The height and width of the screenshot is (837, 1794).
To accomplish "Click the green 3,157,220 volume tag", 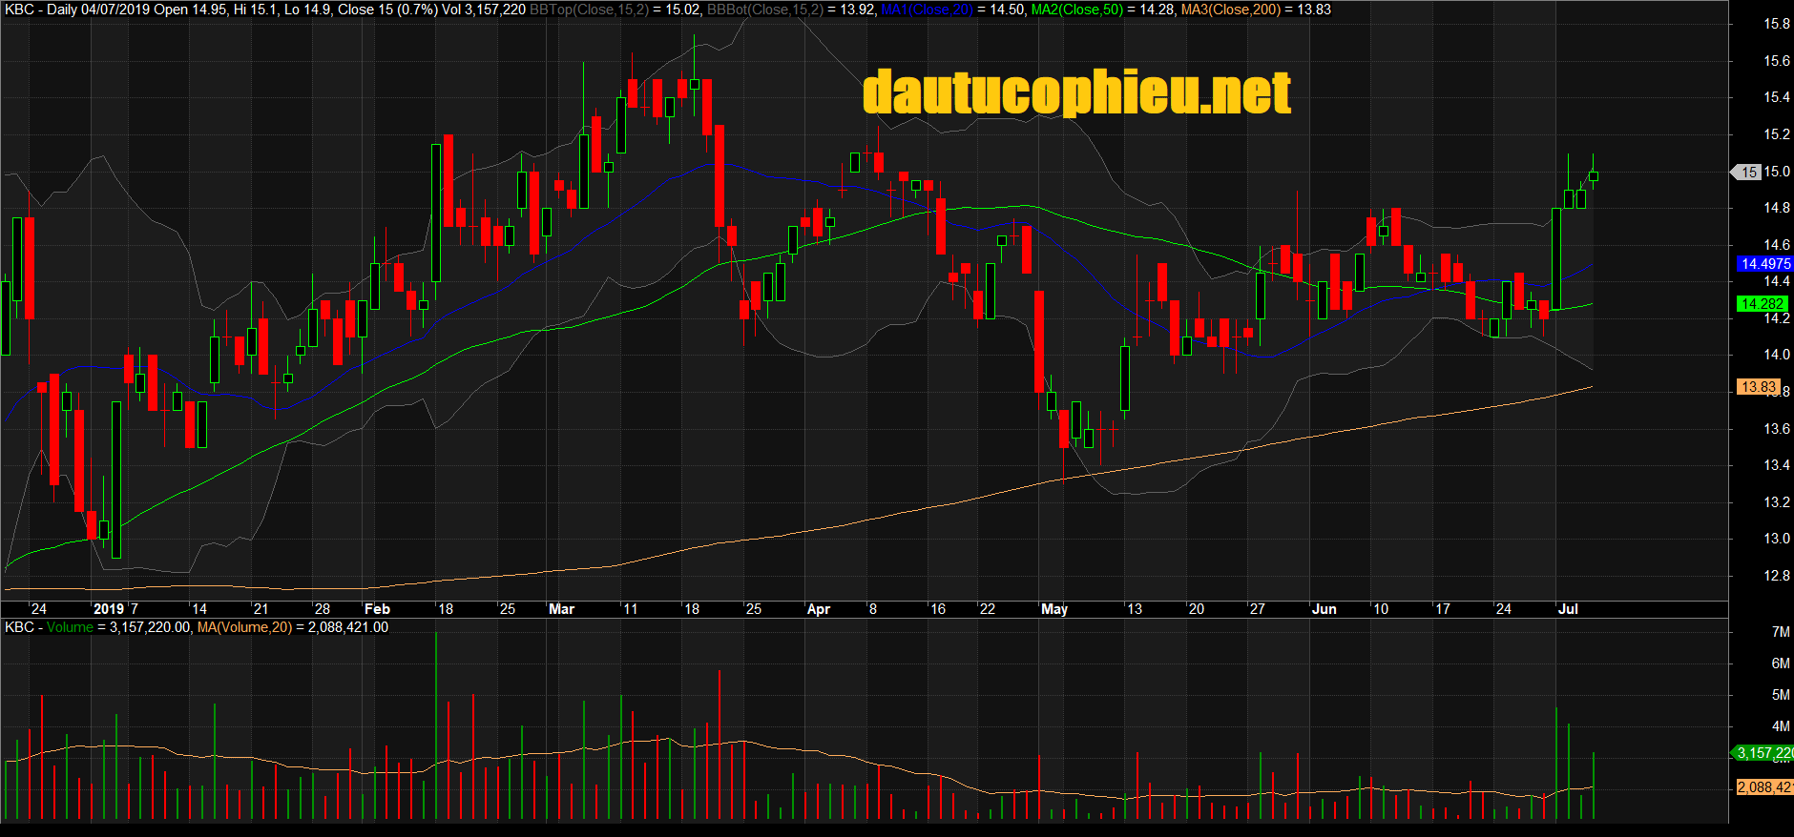I will [1763, 753].
